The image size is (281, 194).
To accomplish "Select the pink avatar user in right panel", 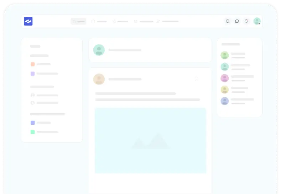I will click(x=224, y=78).
